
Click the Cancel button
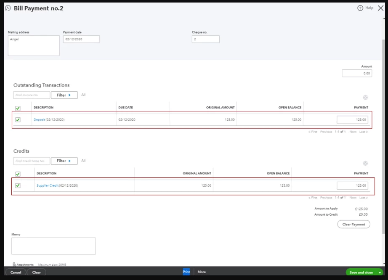point(16,272)
